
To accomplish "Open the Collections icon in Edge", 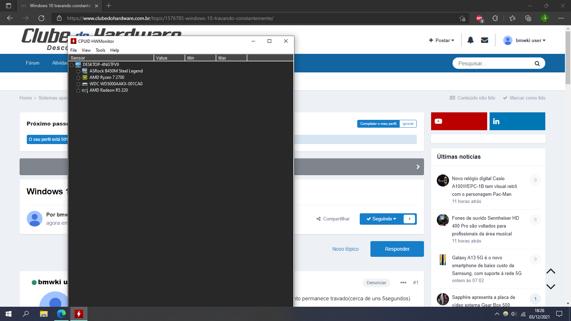I will coord(528,18).
